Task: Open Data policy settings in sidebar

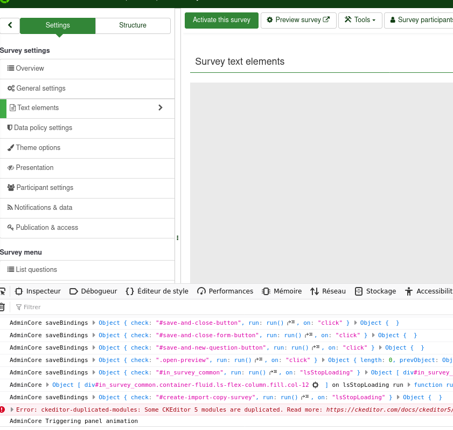Action: point(43,128)
